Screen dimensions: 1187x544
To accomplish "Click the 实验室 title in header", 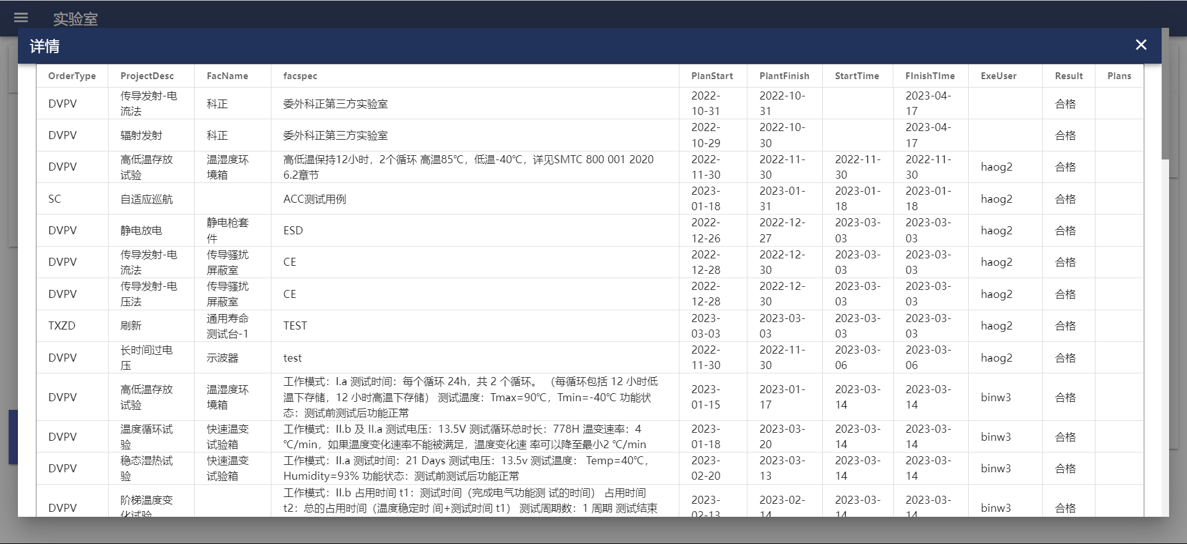I will tap(75, 19).
